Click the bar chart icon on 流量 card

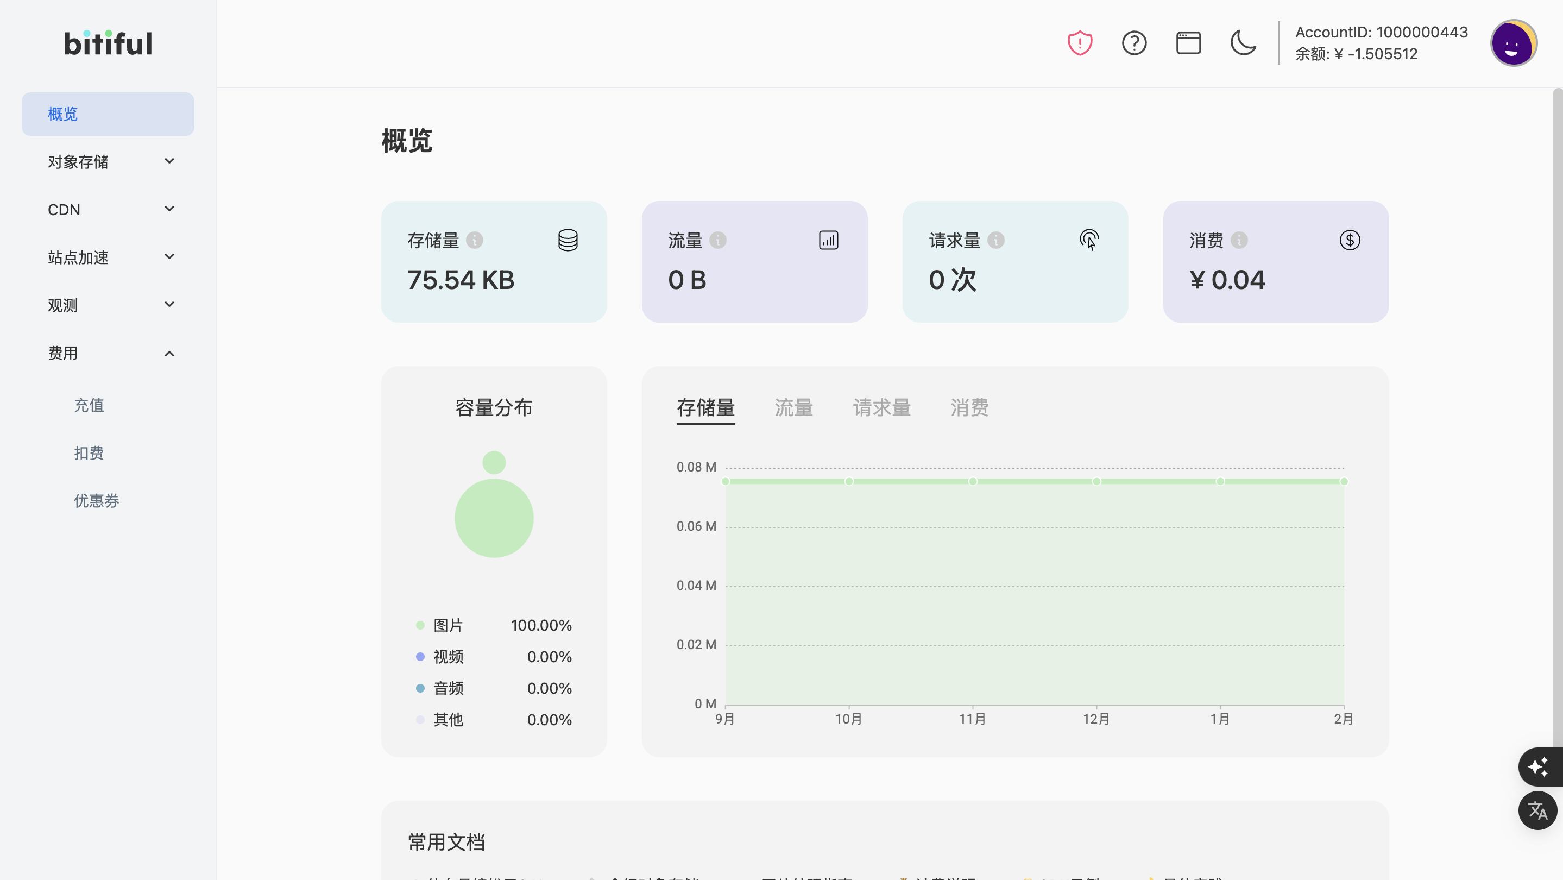point(828,240)
